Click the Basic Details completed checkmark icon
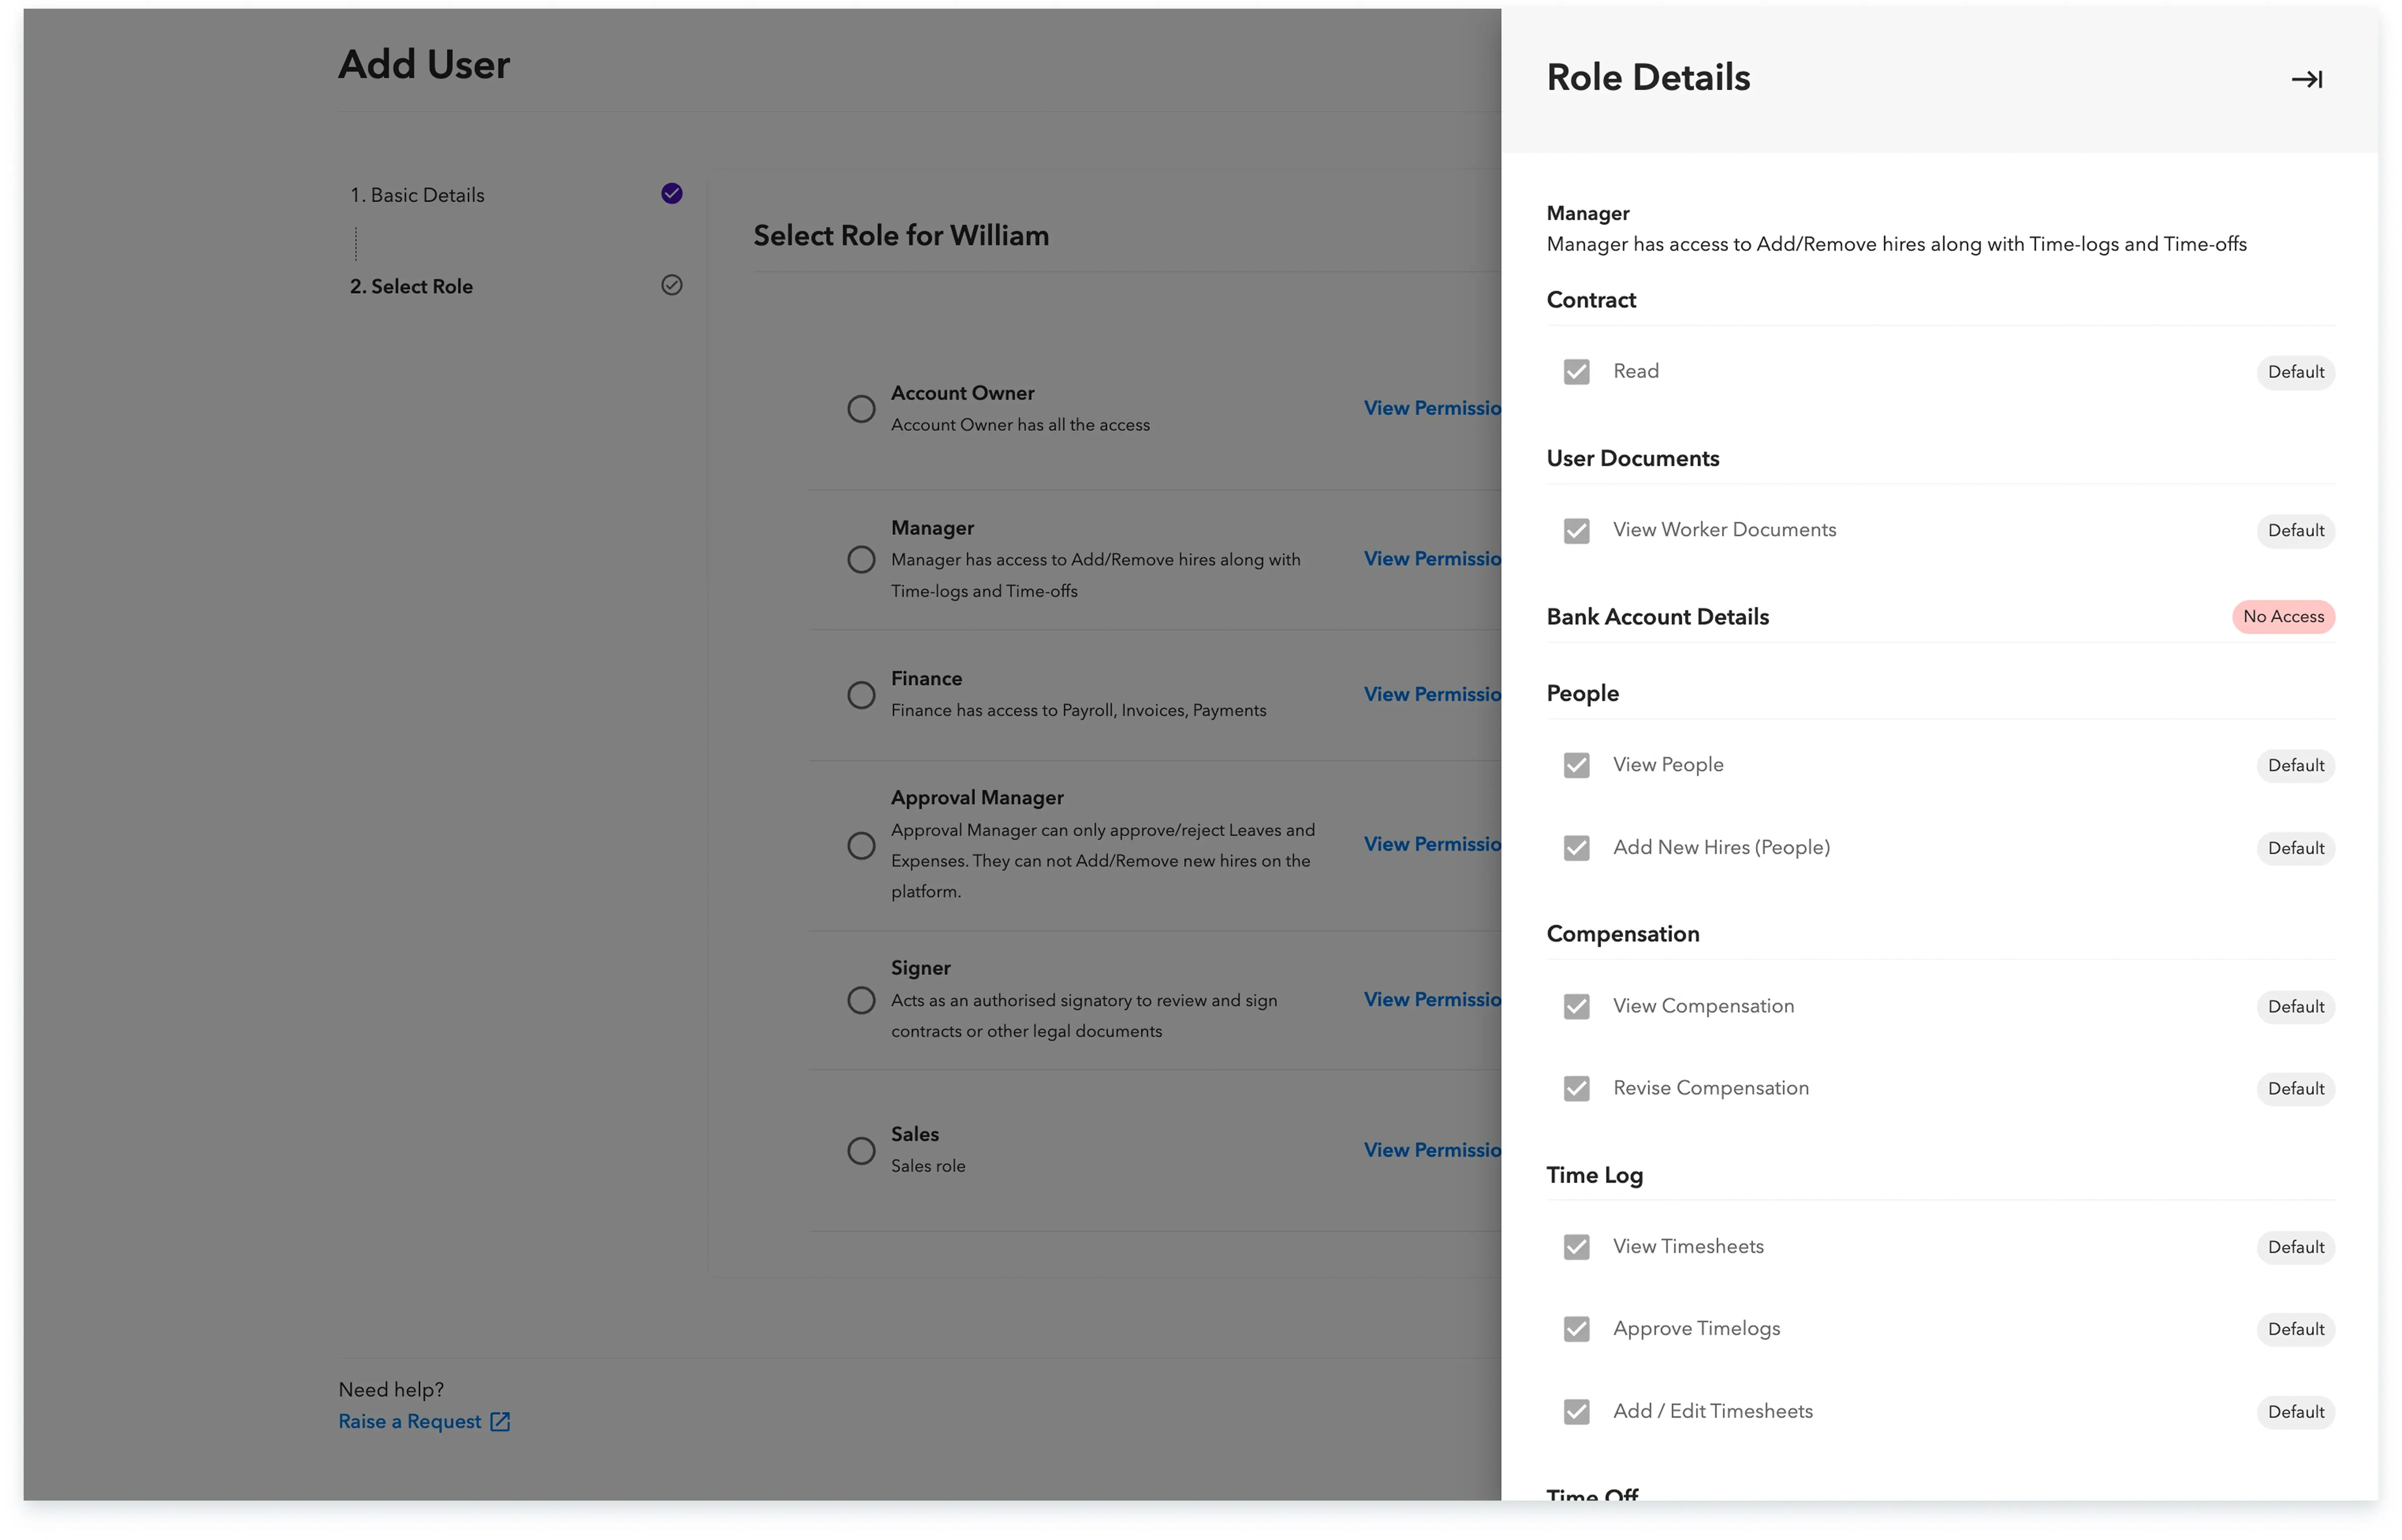Image resolution: width=2402 pixels, height=1540 pixels. click(671, 194)
